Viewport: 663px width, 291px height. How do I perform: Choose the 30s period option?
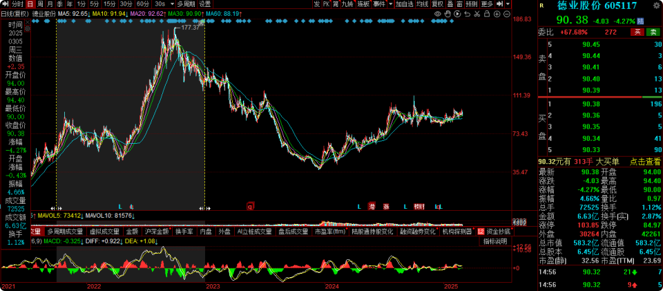[160, 4]
